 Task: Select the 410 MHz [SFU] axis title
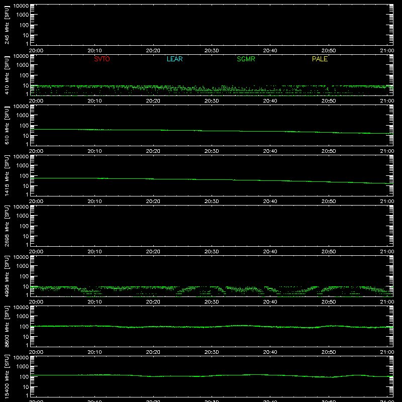tap(7, 75)
